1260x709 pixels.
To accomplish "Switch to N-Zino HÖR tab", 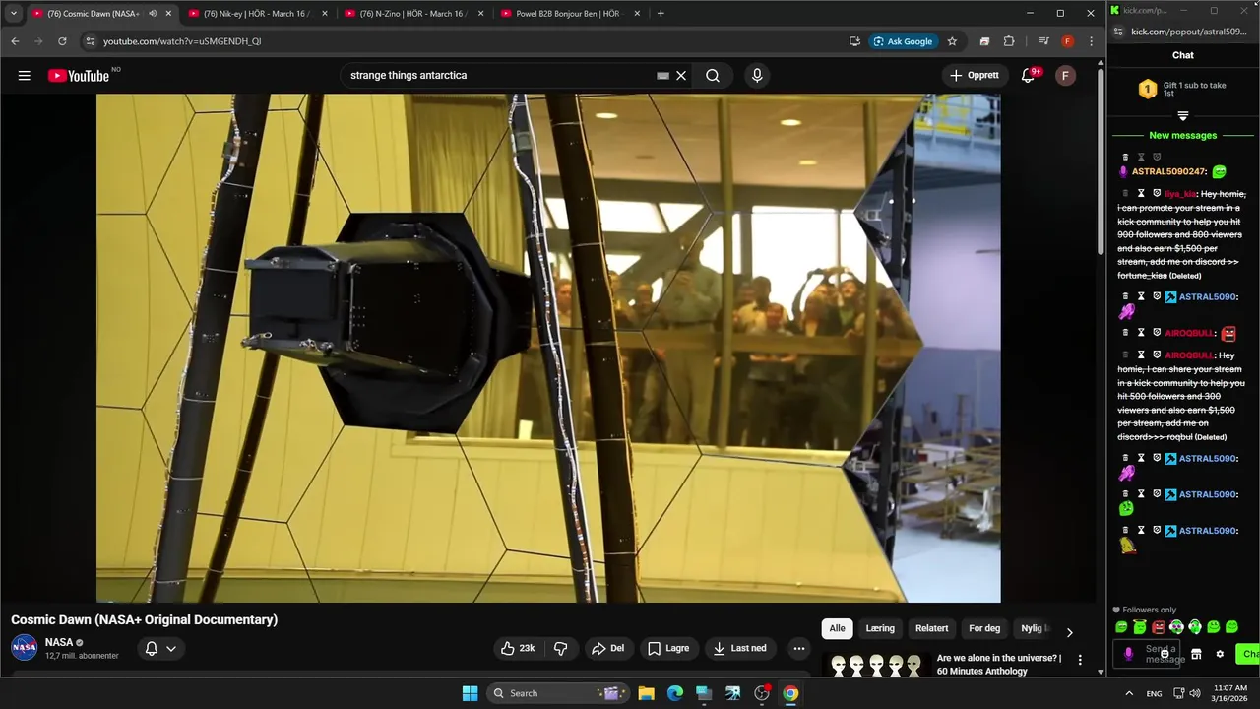I will (413, 14).
